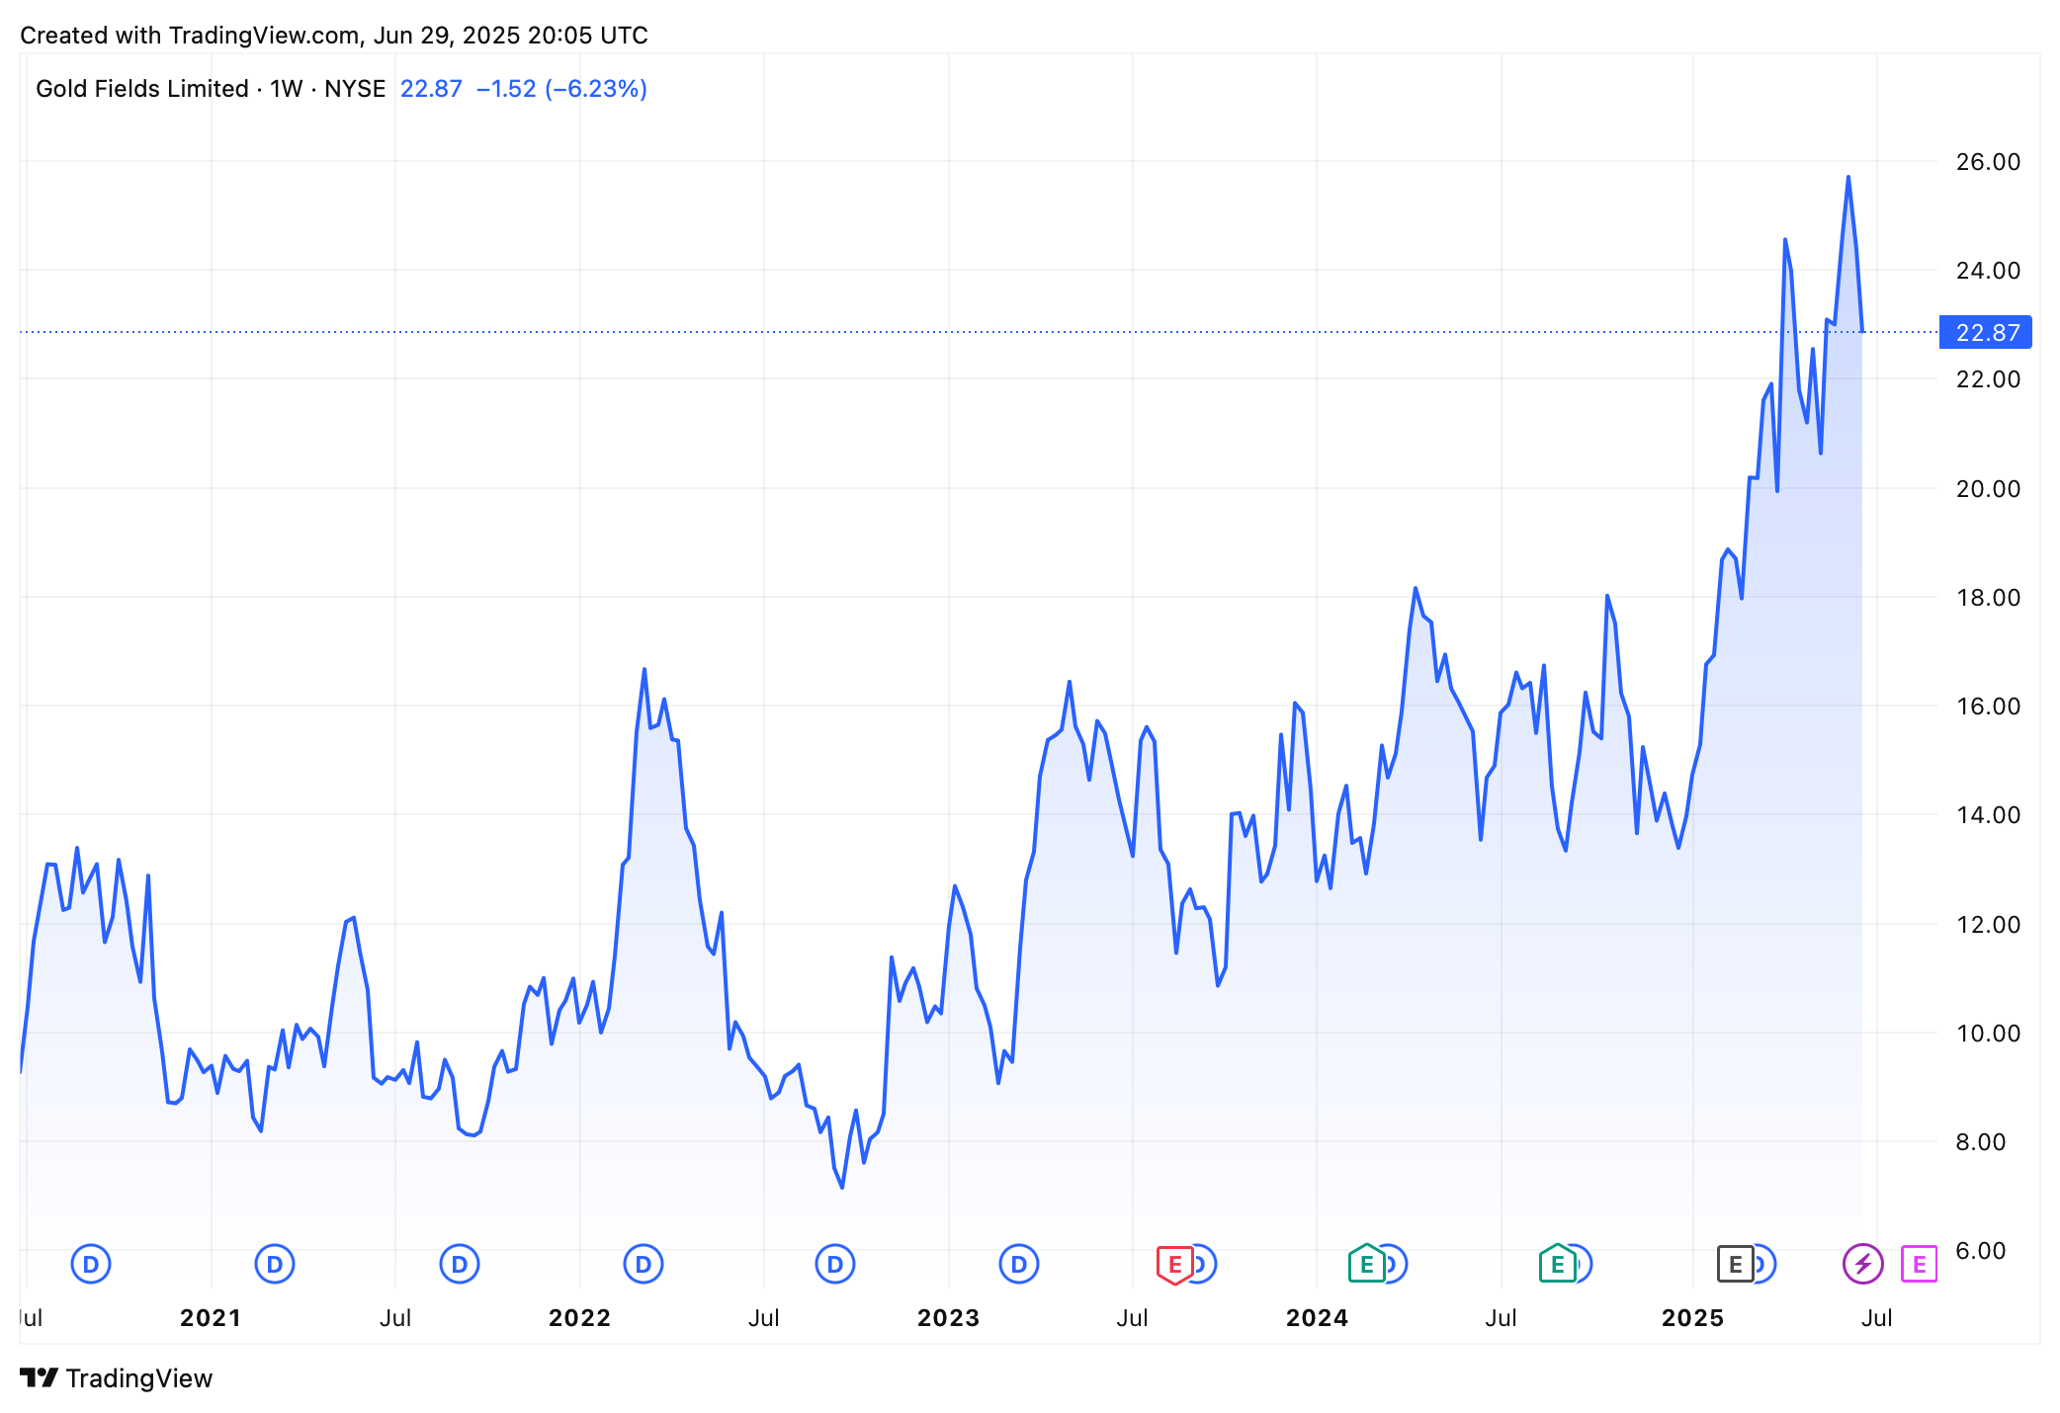
Task: Show the dividend D marker in early 2022
Action: coord(644,1264)
